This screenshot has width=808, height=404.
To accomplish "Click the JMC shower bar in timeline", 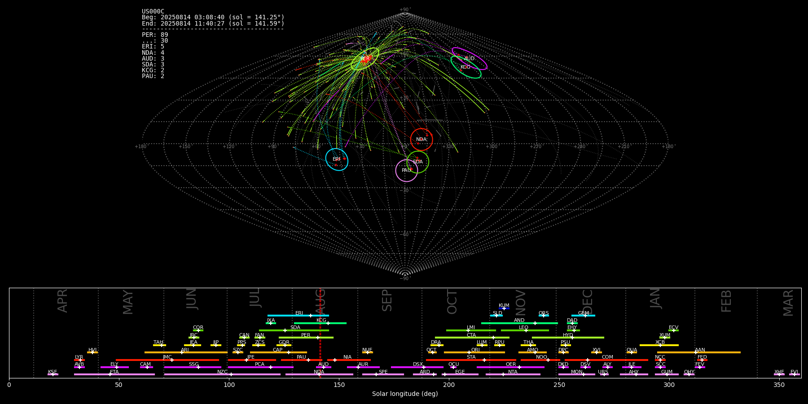I will click(x=167, y=360).
